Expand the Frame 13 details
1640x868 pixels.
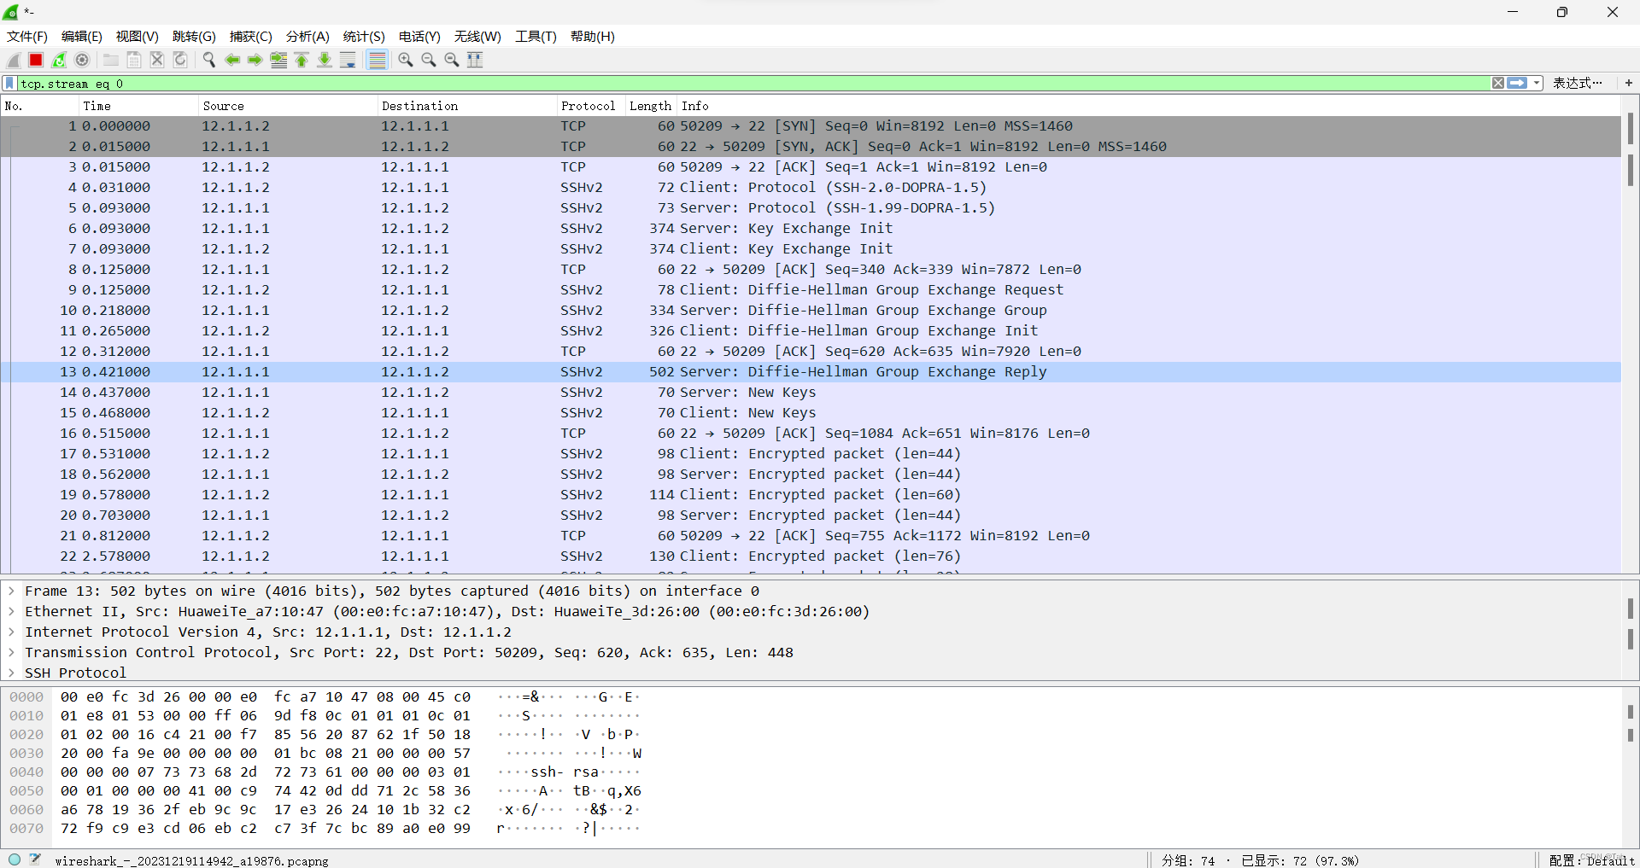coord(10,591)
